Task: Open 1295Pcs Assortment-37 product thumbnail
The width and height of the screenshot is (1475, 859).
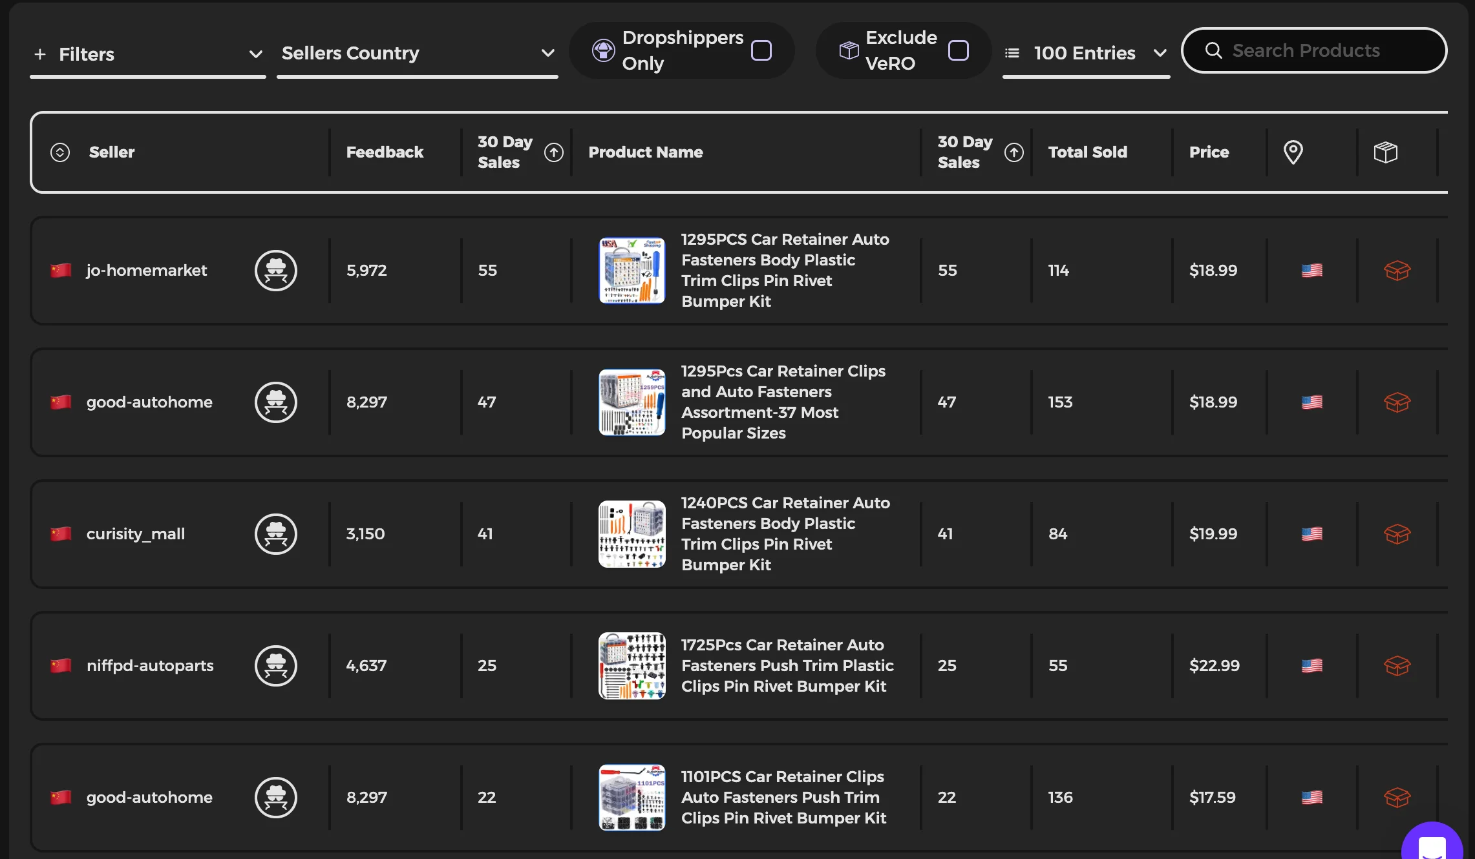Action: tap(632, 402)
